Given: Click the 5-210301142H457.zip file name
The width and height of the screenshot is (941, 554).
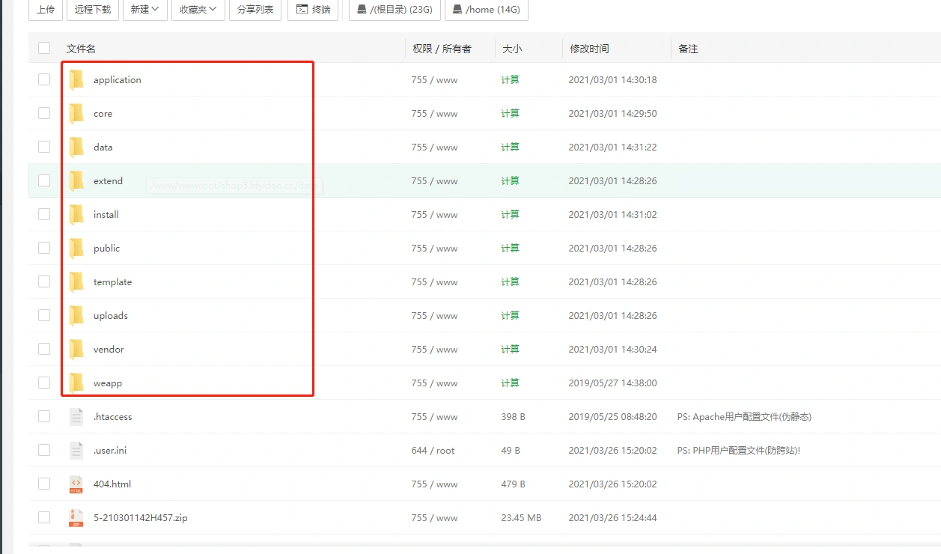Looking at the screenshot, I should click(x=141, y=517).
